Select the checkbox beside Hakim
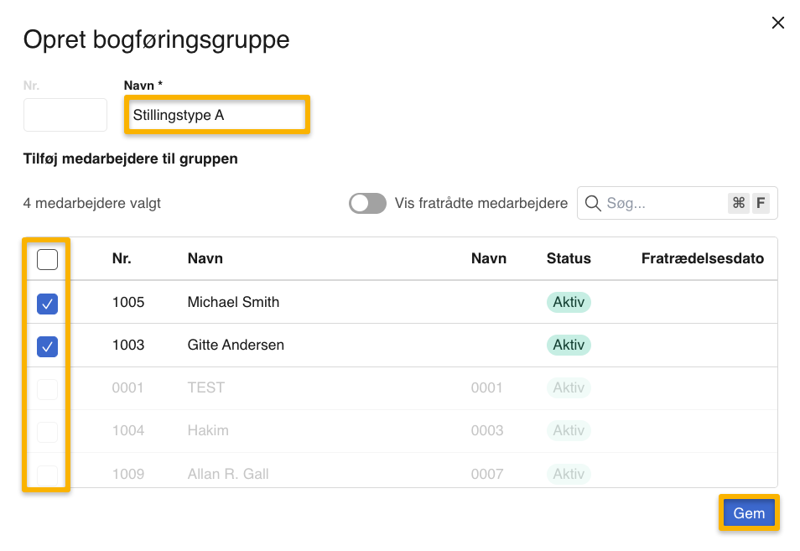Screen dimensions: 800x551 point(48,431)
